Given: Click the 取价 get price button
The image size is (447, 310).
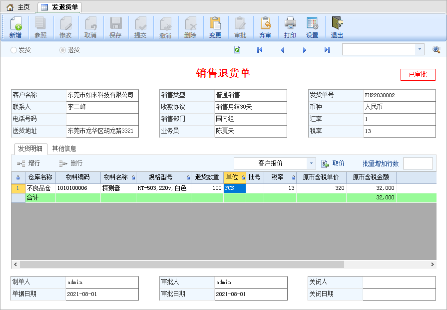Looking at the screenshot, I should (333, 163).
